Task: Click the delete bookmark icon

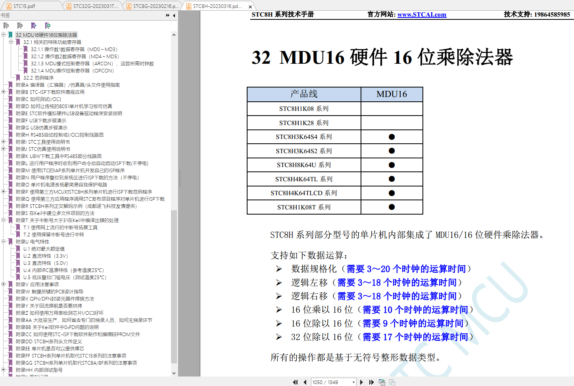Action: 6,26
